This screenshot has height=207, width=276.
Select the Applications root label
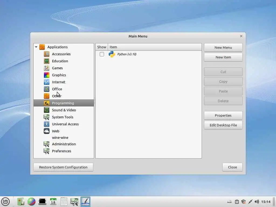coord(57,47)
